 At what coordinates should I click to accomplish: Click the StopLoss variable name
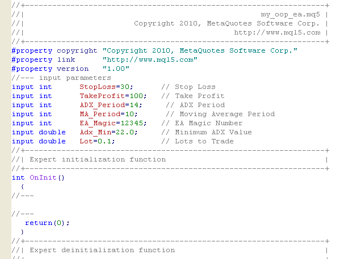pos(98,87)
